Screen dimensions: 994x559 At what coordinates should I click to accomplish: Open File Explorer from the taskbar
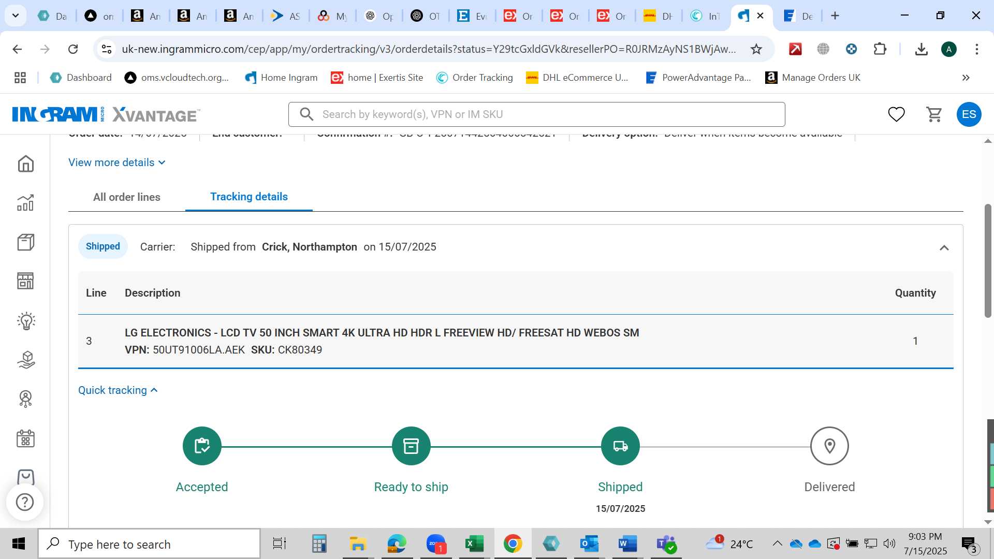357,544
